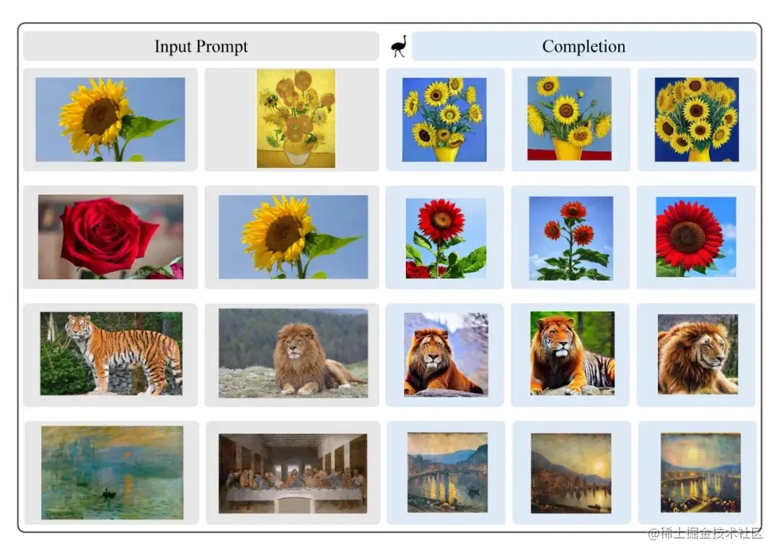This screenshot has height=556, width=779.
Task: Select the lion lying on the hillside photo
Action: click(x=293, y=353)
